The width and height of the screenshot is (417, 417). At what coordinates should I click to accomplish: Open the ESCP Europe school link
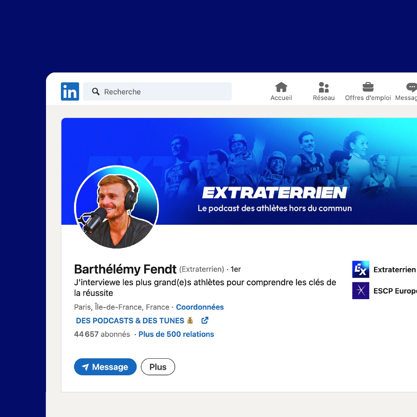pyautogui.click(x=395, y=291)
